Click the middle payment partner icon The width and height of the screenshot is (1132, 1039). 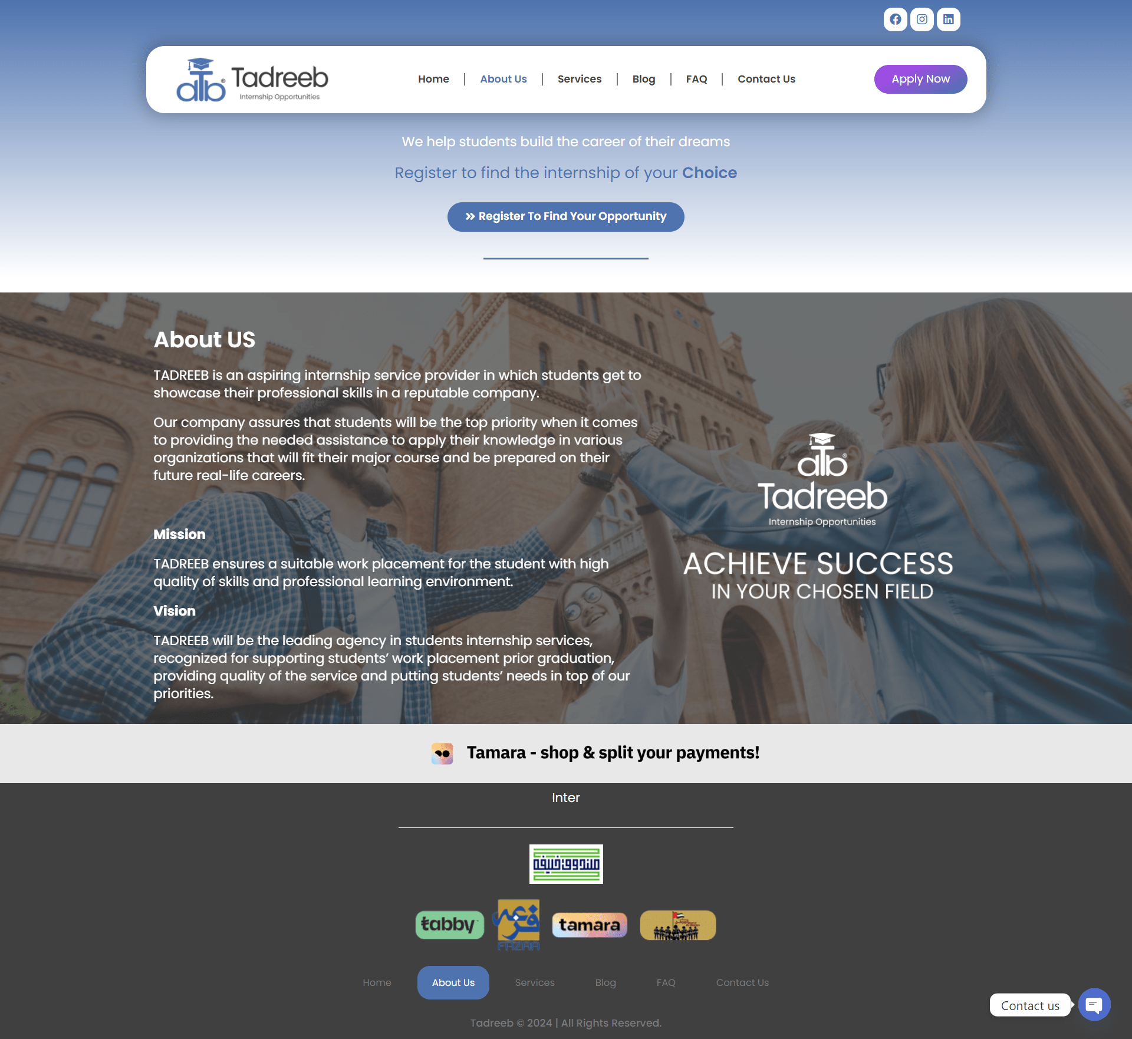point(588,925)
